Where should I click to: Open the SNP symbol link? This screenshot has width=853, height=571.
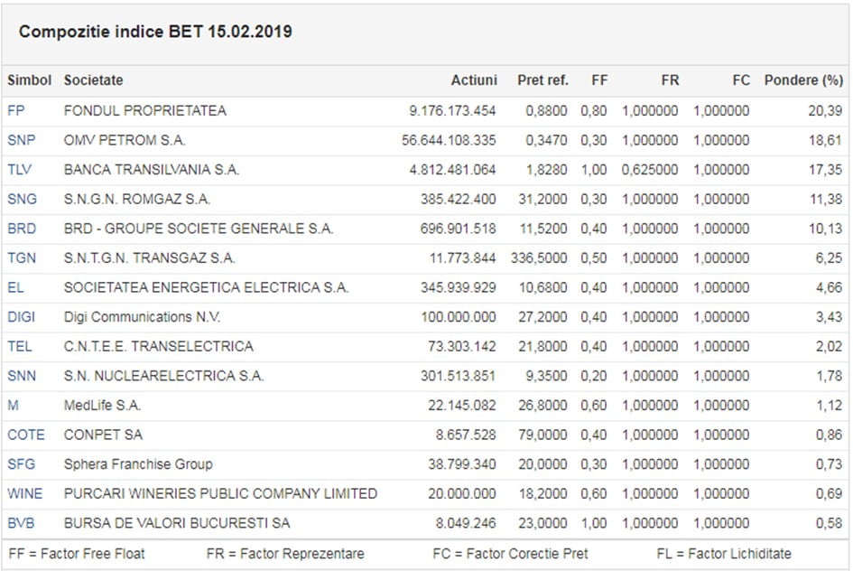(22, 140)
